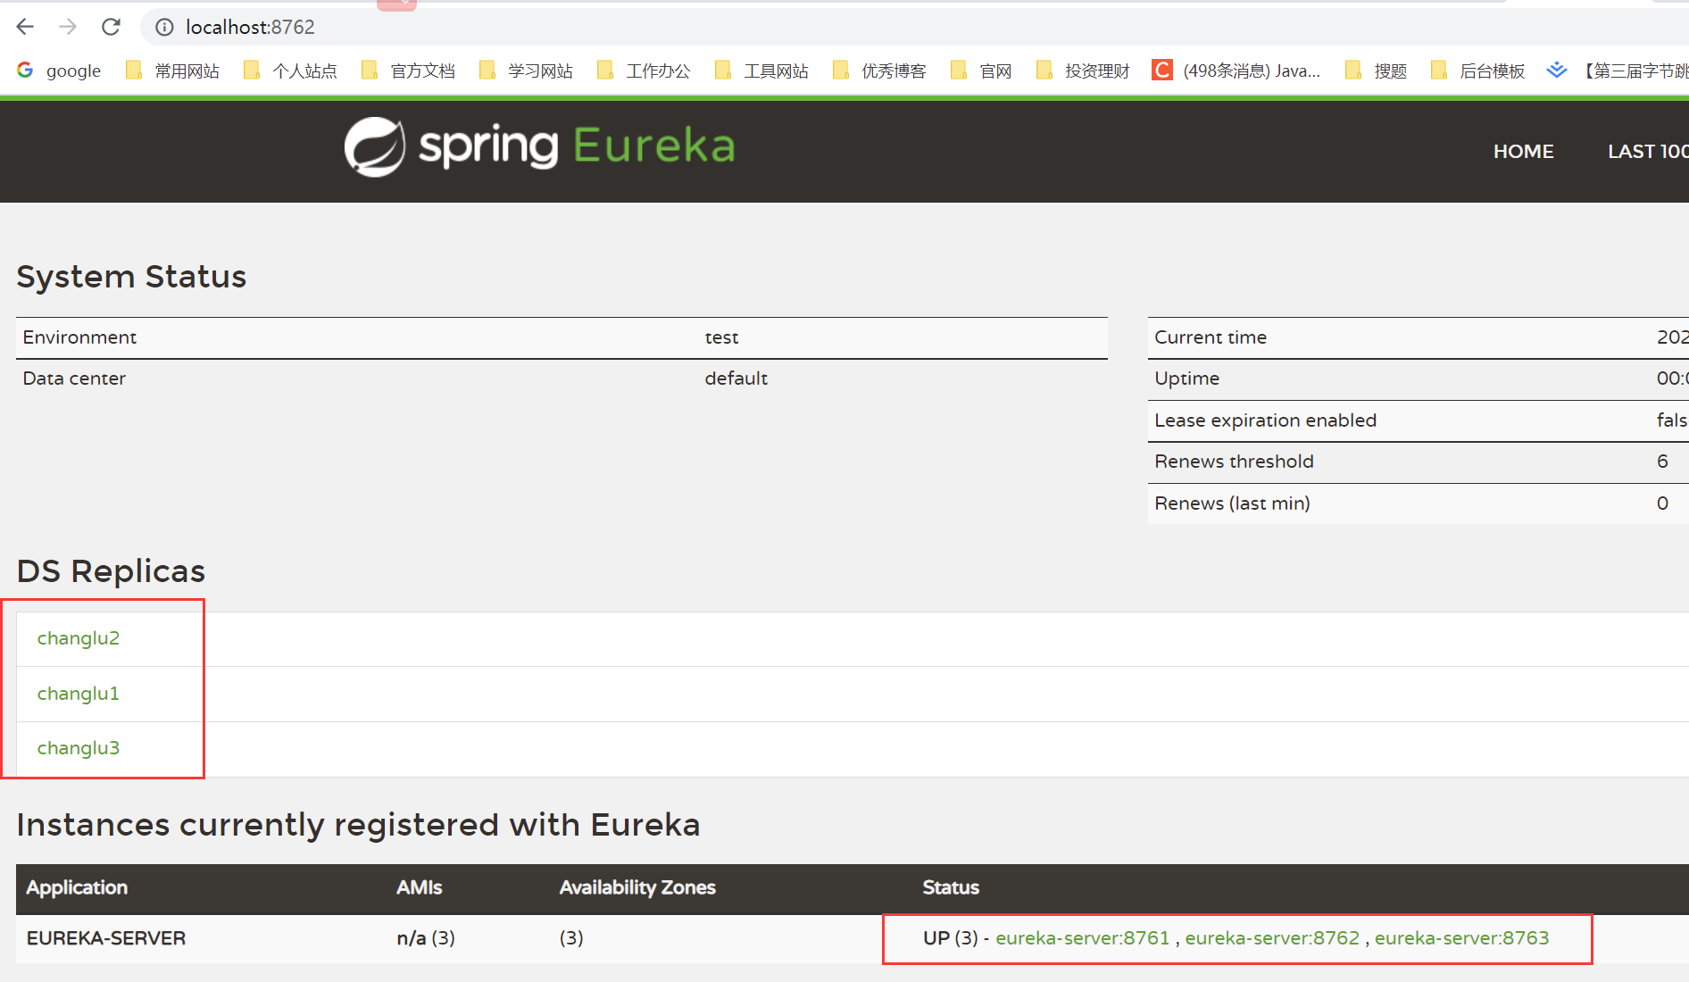Click the 'Uptime' row label
This screenshot has height=982, width=1689.
[x=1186, y=379]
